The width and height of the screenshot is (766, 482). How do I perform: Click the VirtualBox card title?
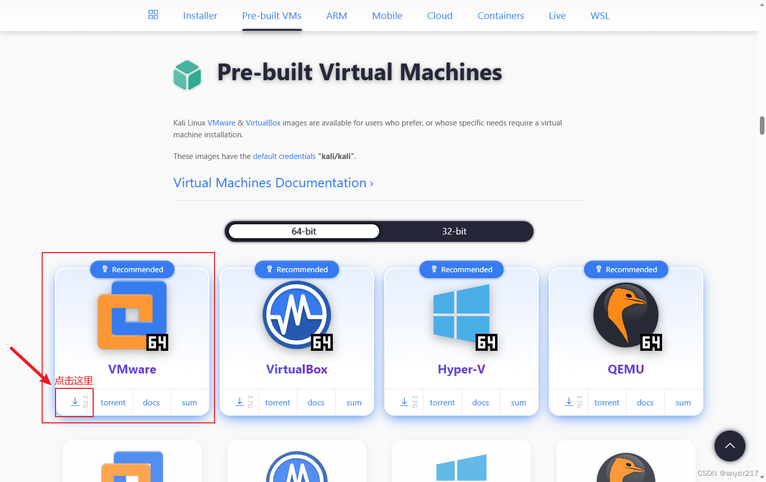tap(297, 369)
